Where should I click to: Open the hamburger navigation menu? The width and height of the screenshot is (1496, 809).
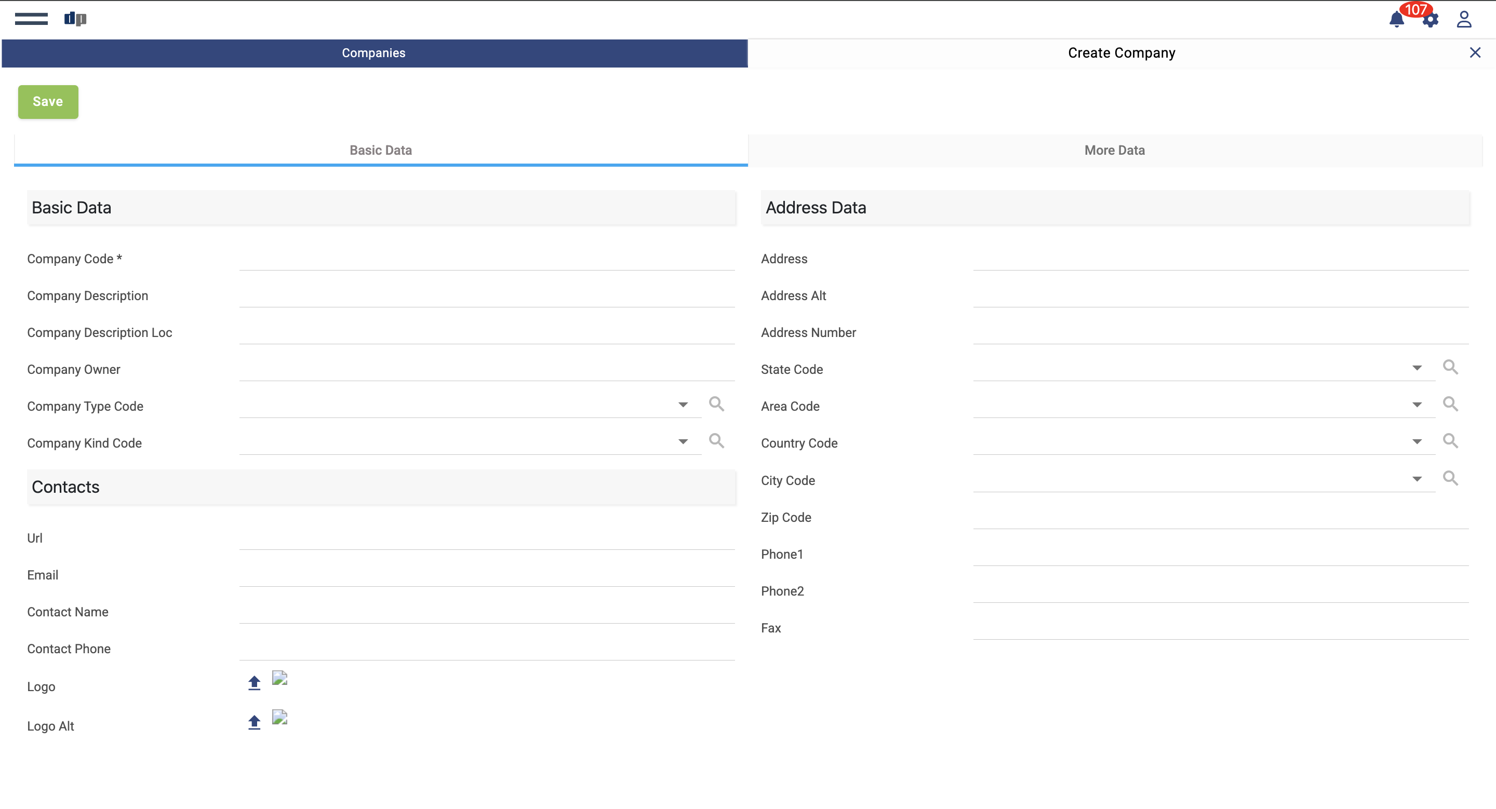click(x=31, y=19)
